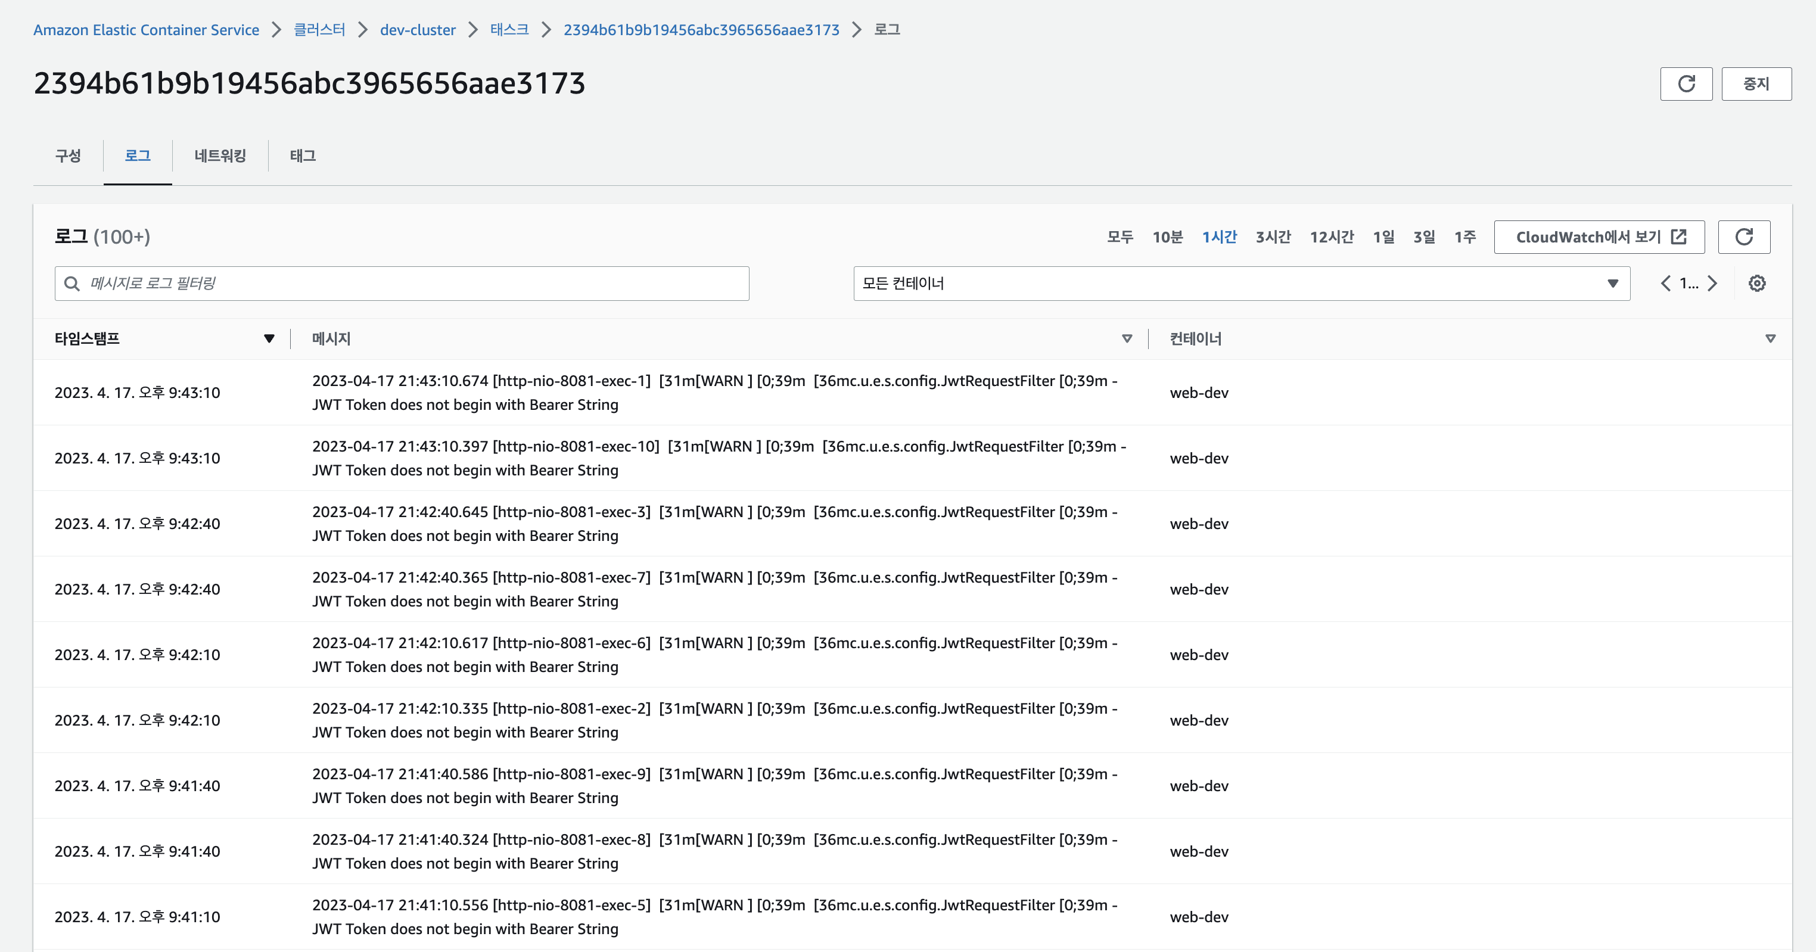Go to the previous log page arrow

pos(1665,283)
